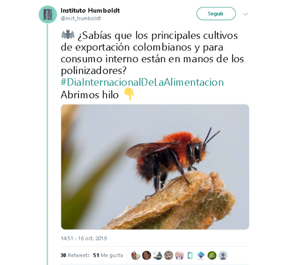
Task: Open the teal rectangle liker avatar
Action: tap(190, 256)
